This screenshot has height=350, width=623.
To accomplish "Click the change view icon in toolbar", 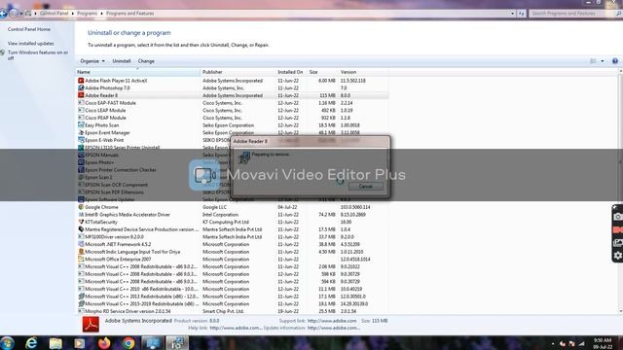I will pyautogui.click(x=593, y=61).
